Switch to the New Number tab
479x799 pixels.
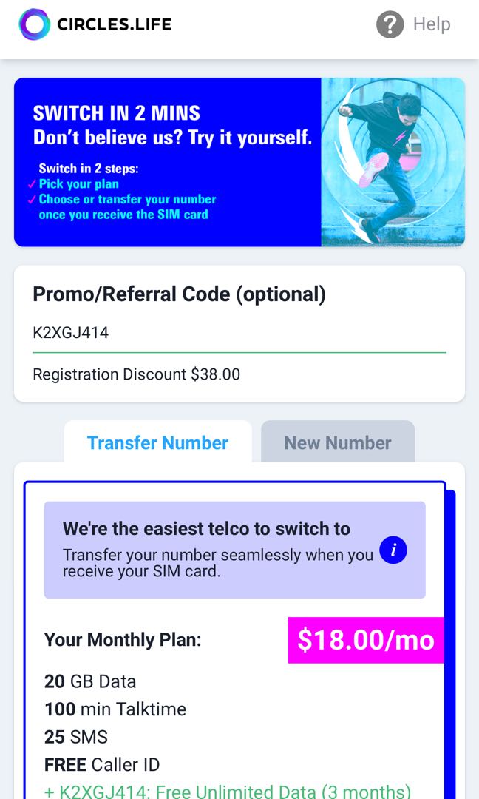[337, 442]
